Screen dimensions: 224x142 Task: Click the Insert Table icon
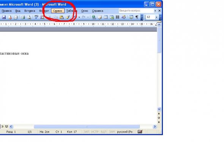coord(106,17)
